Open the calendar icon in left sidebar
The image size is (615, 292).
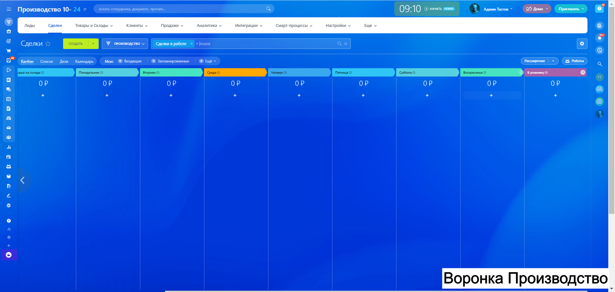pyautogui.click(x=9, y=99)
